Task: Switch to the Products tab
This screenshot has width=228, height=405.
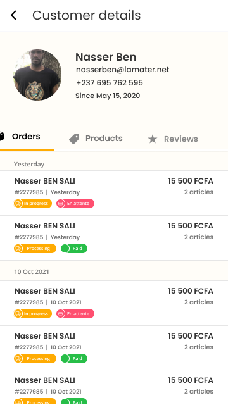Action: point(96,139)
